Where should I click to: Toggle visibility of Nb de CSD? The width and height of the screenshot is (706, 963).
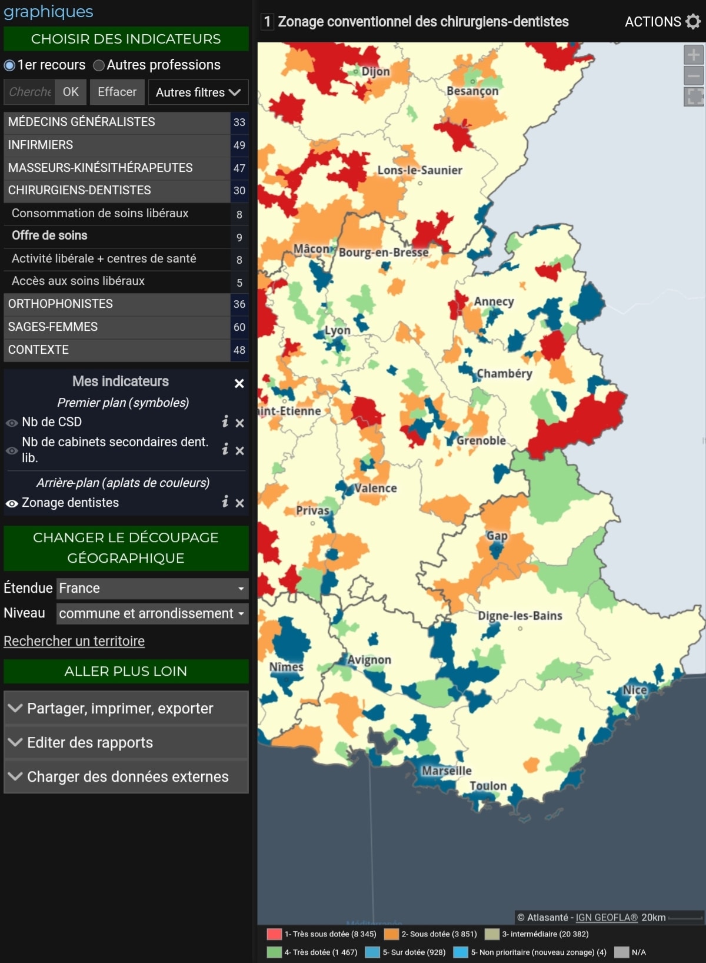12,423
